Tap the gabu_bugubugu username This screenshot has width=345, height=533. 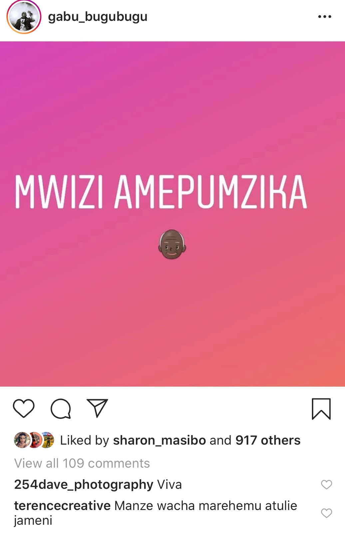(x=98, y=17)
